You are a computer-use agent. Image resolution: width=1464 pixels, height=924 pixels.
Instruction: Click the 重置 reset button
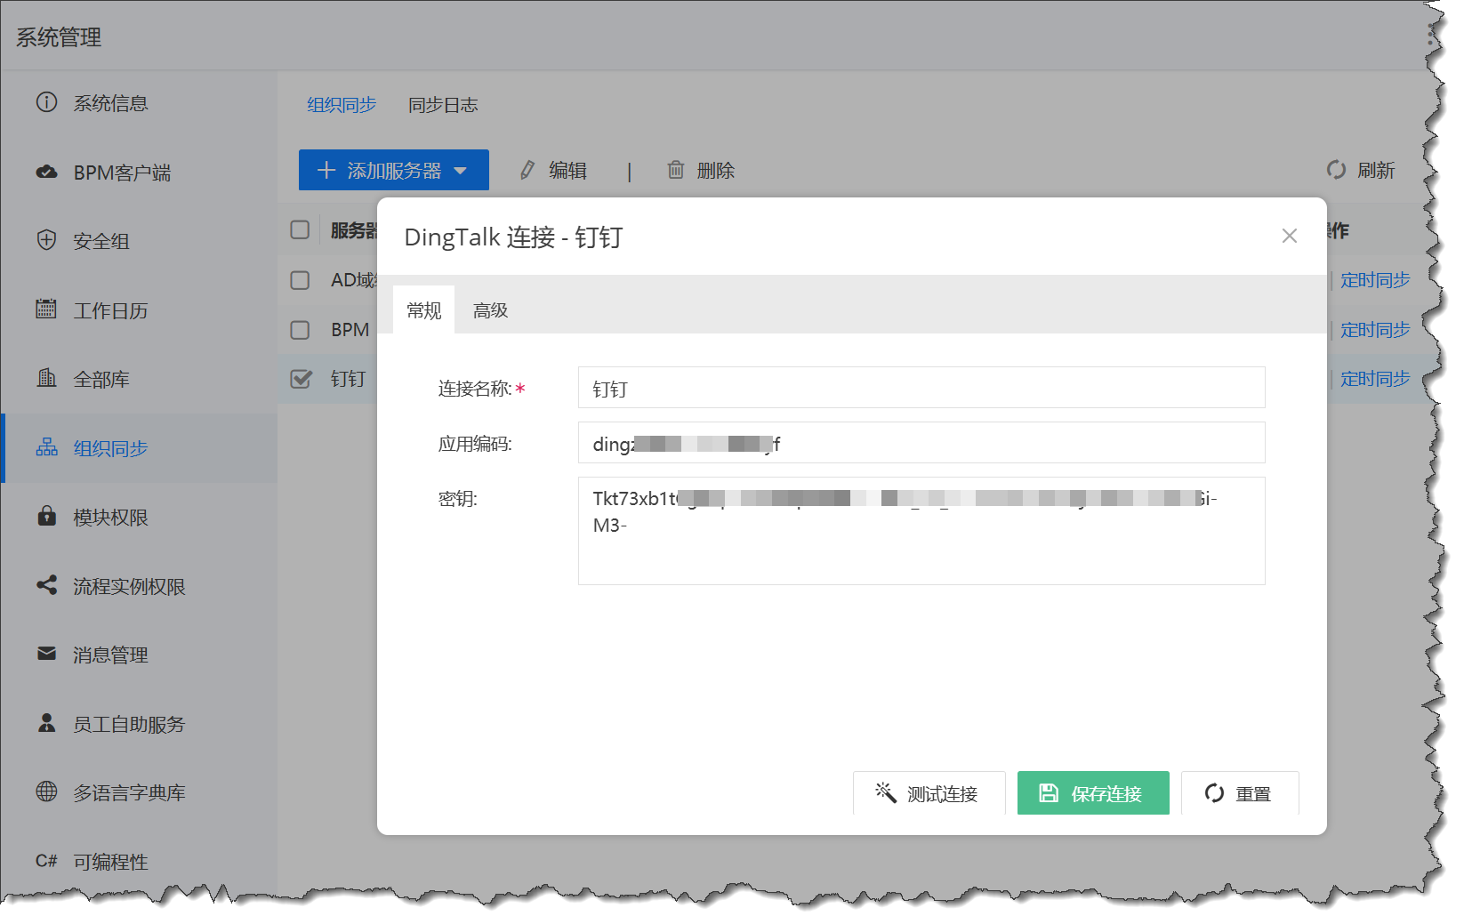(1239, 793)
